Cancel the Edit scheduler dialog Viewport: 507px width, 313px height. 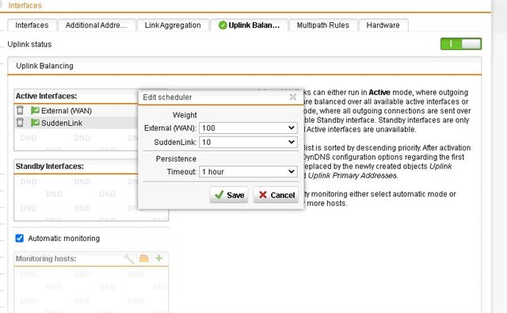click(276, 195)
